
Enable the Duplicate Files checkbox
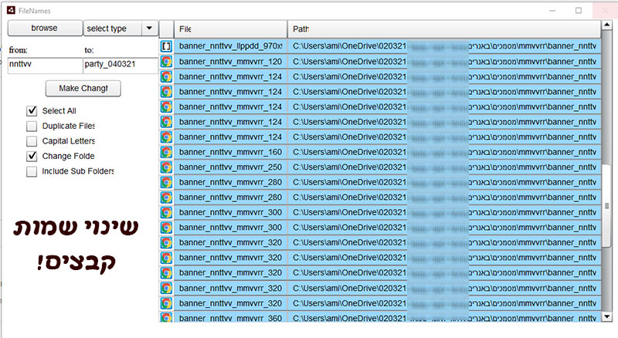(x=32, y=126)
